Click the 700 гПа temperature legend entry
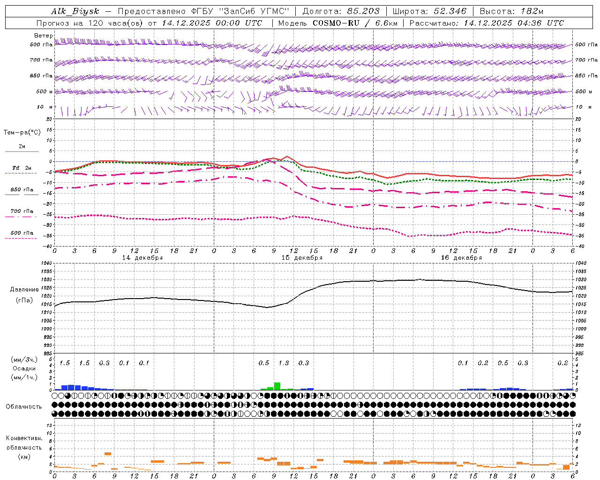The image size is (600, 480). pos(22,211)
